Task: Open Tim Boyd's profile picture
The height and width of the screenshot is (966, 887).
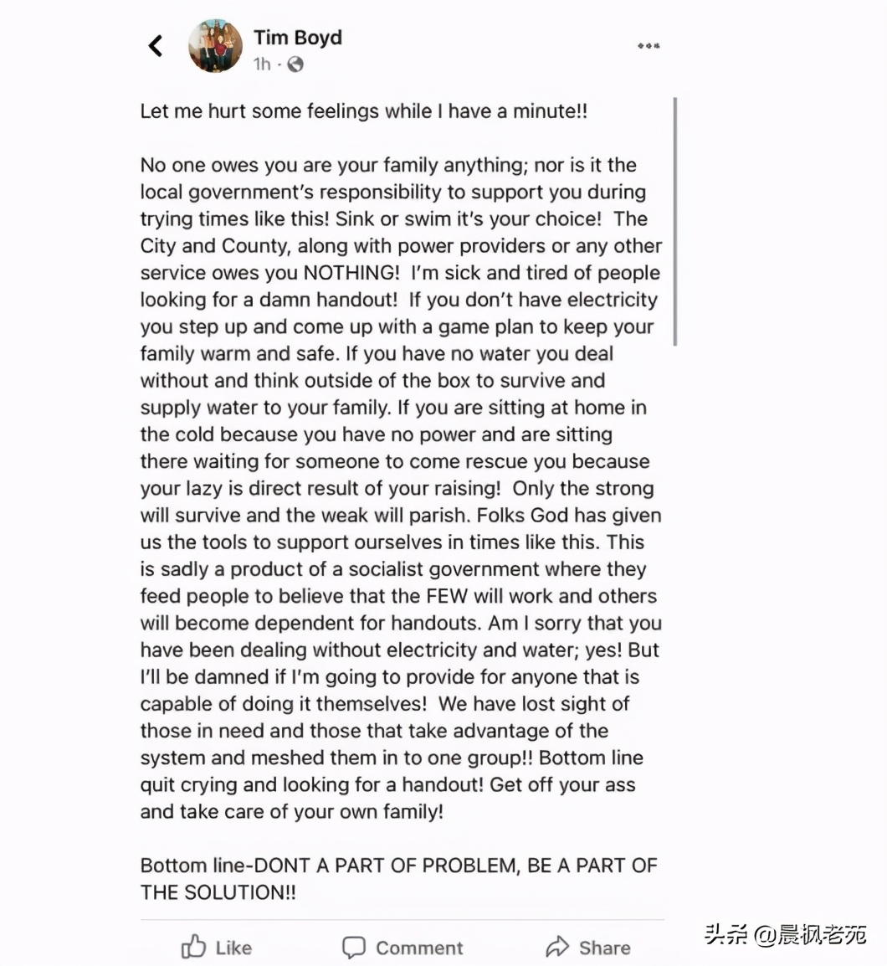Action: (x=215, y=45)
